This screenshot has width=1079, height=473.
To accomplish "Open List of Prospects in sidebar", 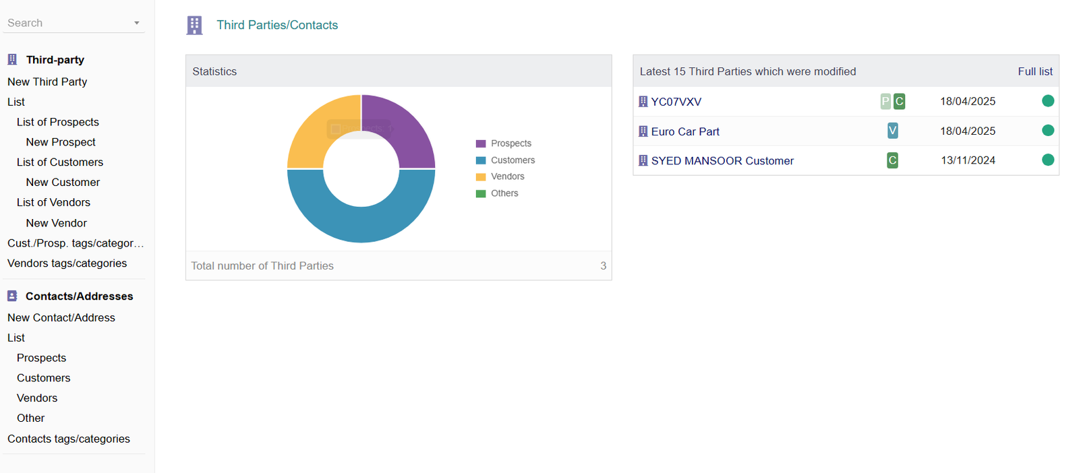I will point(58,122).
